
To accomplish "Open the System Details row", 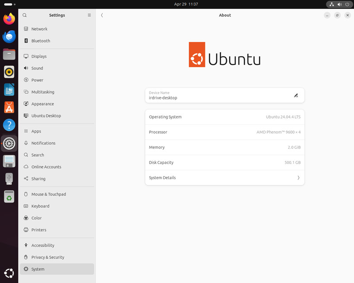I will [x=225, y=178].
